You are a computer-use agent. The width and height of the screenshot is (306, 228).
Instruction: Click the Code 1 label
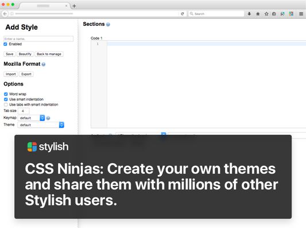(96, 38)
